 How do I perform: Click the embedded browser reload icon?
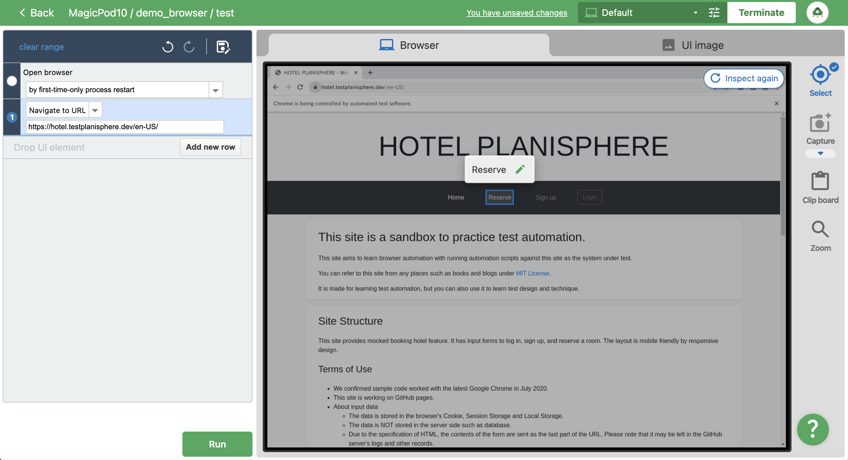point(300,87)
